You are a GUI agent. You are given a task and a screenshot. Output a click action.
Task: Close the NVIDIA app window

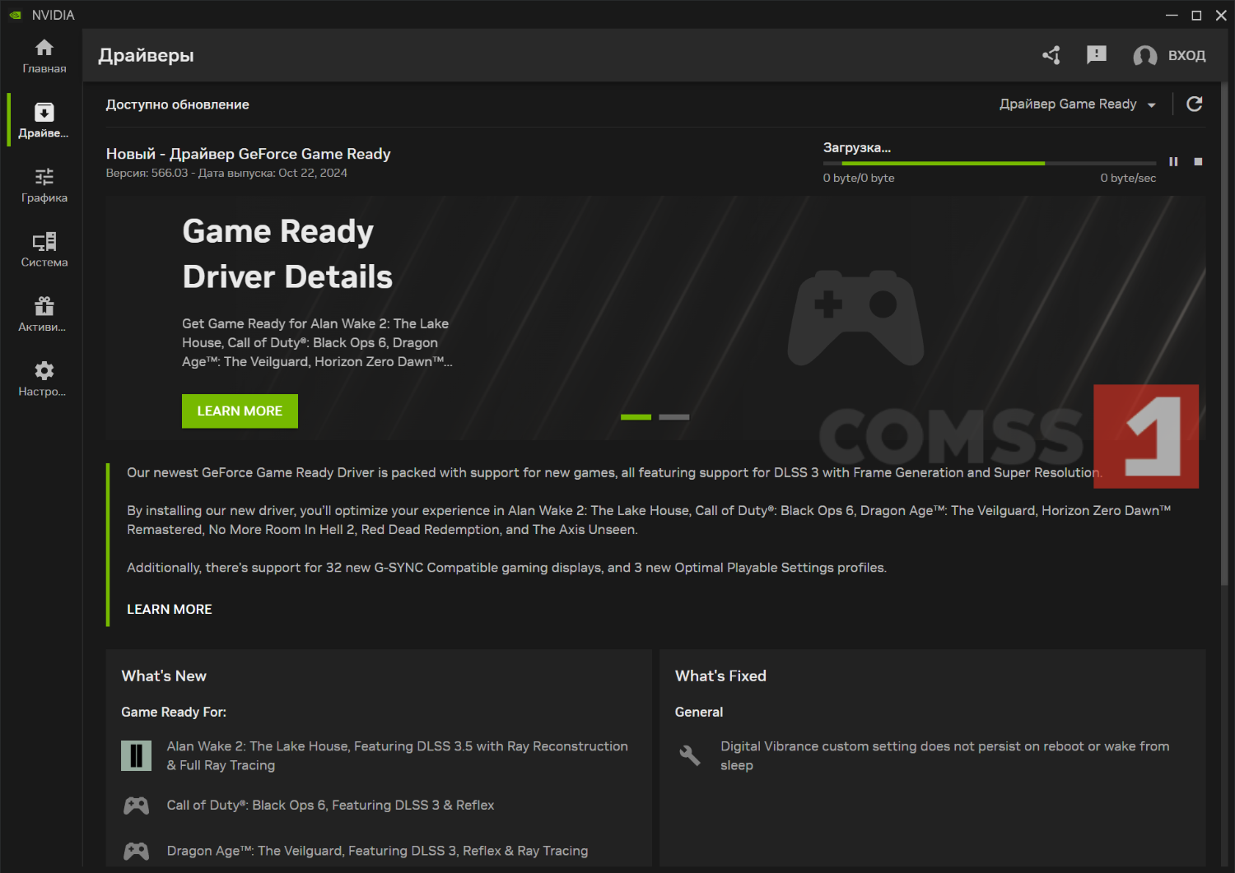(1221, 15)
